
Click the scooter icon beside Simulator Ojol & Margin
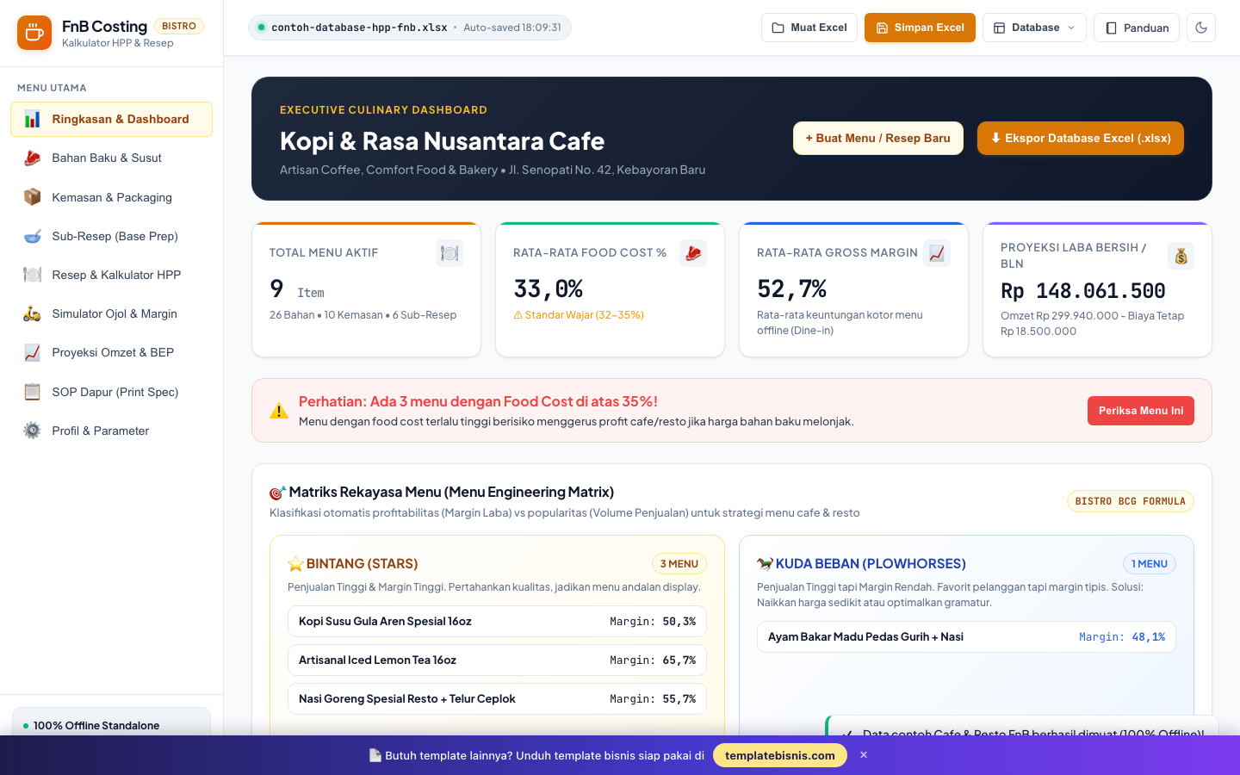(32, 313)
